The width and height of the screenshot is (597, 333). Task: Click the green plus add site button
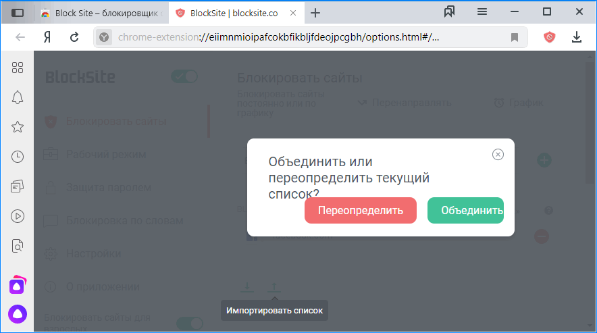pos(544,161)
